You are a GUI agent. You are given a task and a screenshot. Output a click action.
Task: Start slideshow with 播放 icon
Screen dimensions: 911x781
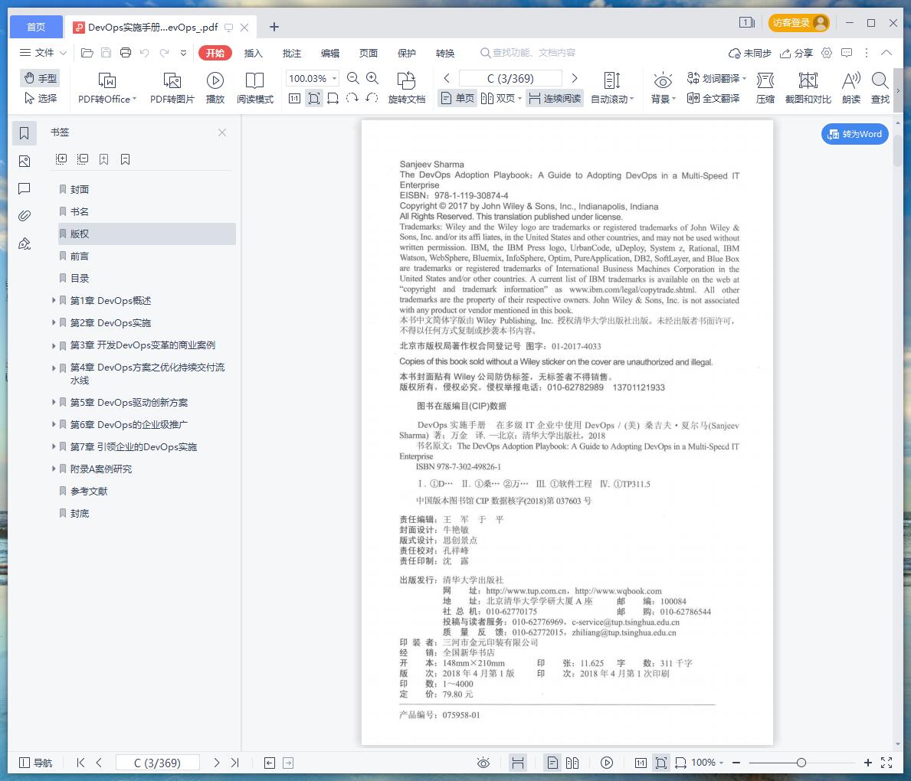click(215, 88)
